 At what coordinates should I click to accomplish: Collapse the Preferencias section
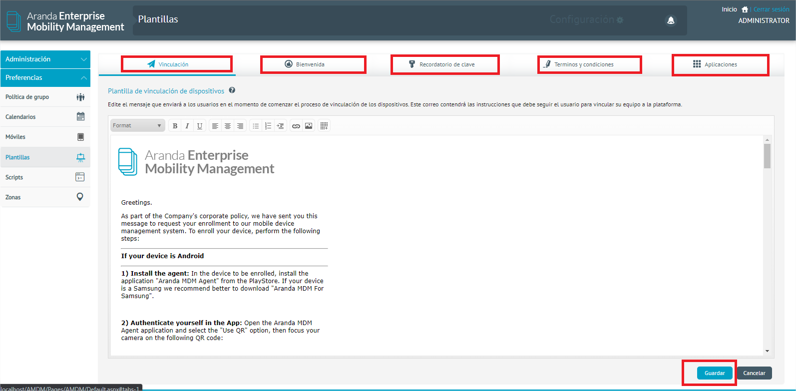(45, 77)
